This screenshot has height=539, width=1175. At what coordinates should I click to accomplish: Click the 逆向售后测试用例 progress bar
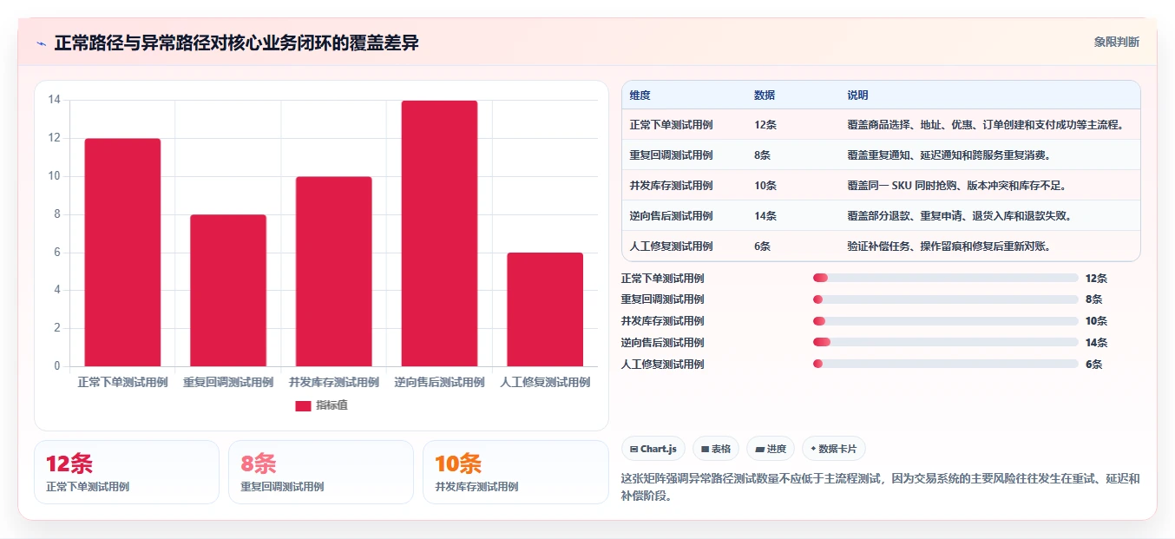click(945, 342)
